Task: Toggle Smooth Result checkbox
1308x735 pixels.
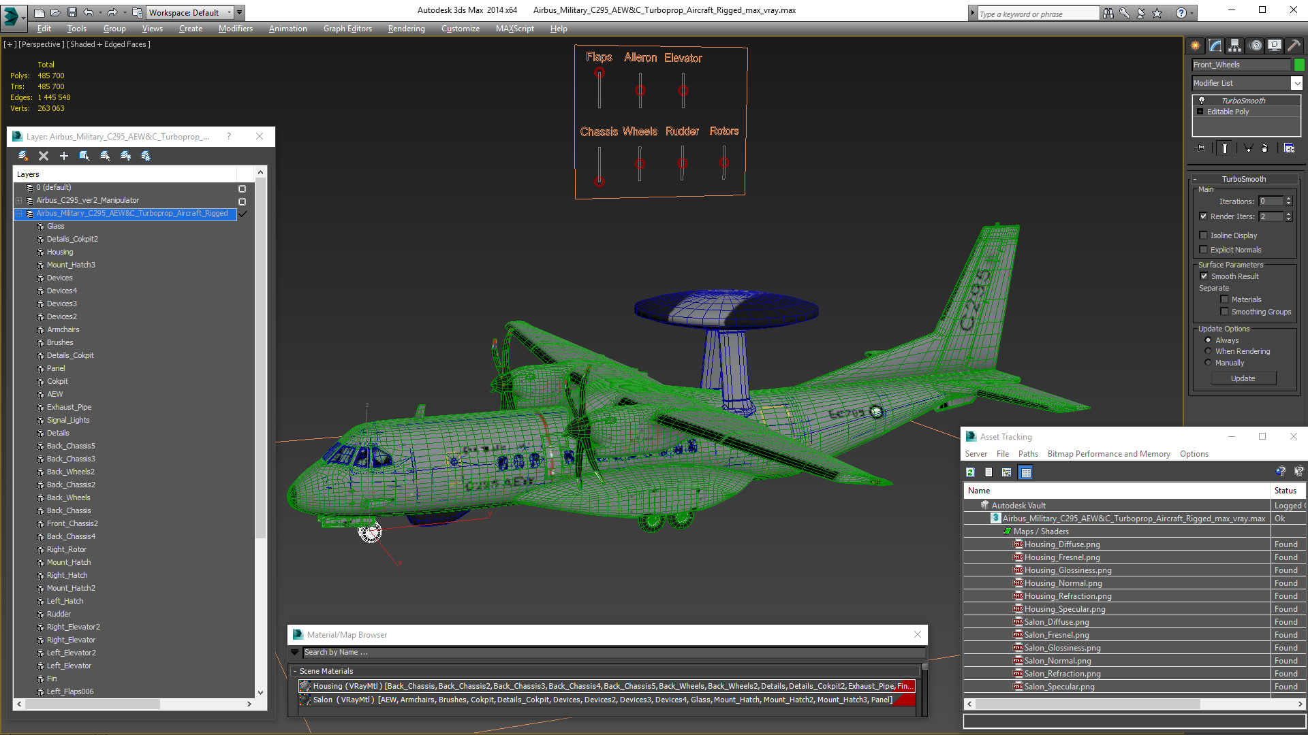Action: 1204,276
